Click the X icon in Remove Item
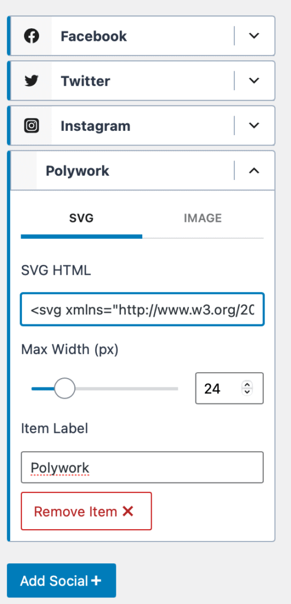 pos(127,511)
